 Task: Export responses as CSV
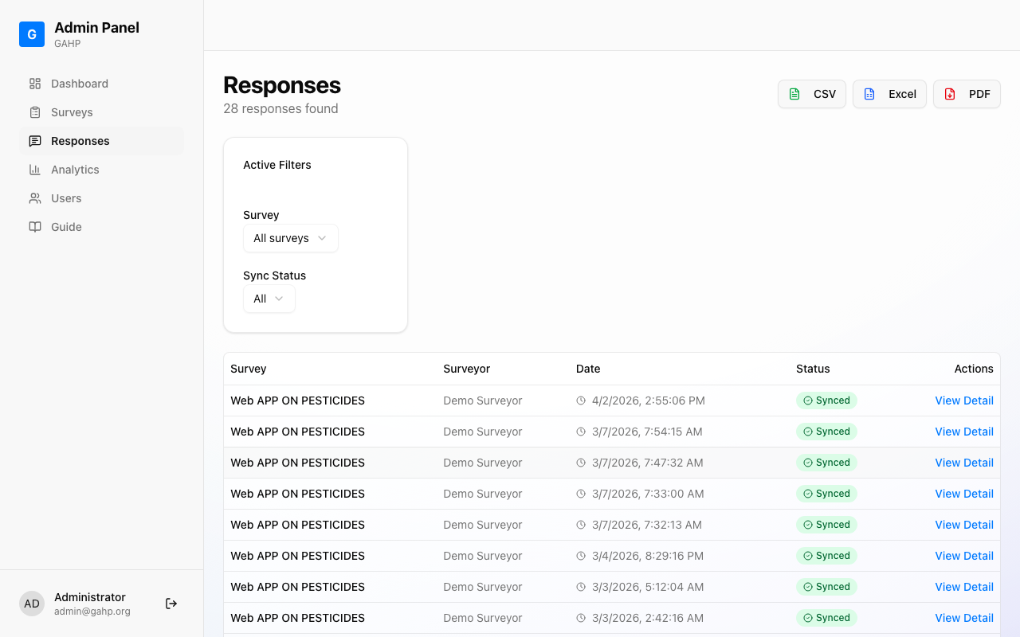(x=811, y=93)
